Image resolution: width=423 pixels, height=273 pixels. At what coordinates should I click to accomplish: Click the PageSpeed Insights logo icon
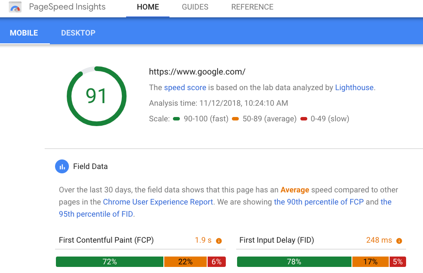tap(15, 7)
